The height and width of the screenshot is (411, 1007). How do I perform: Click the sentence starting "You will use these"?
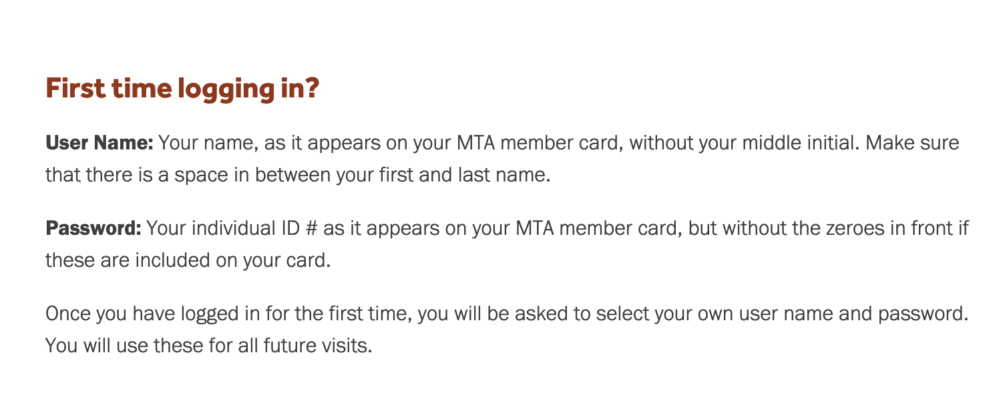(208, 347)
